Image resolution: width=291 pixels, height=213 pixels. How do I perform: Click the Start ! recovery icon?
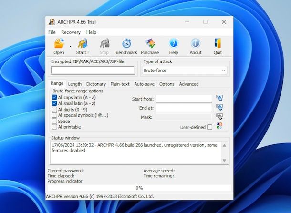click(x=83, y=43)
